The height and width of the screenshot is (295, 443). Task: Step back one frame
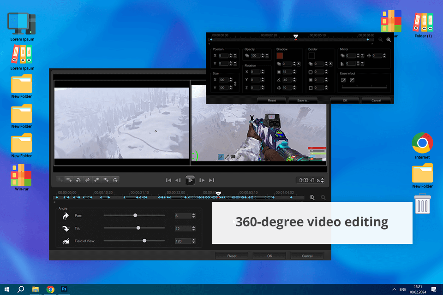point(178,180)
